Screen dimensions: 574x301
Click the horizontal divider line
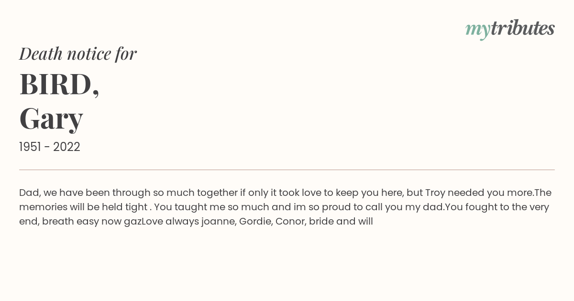[287, 170]
